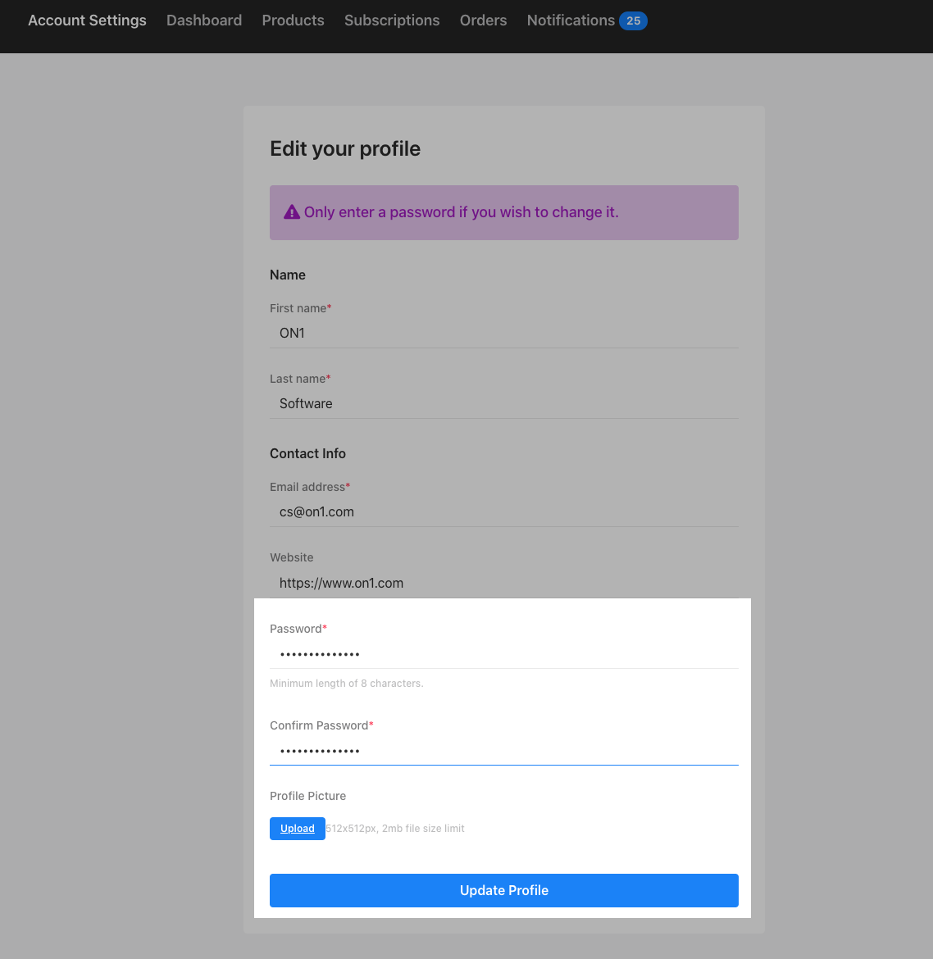Click the Email address input field
Screen dimensions: 933x959
(503, 512)
